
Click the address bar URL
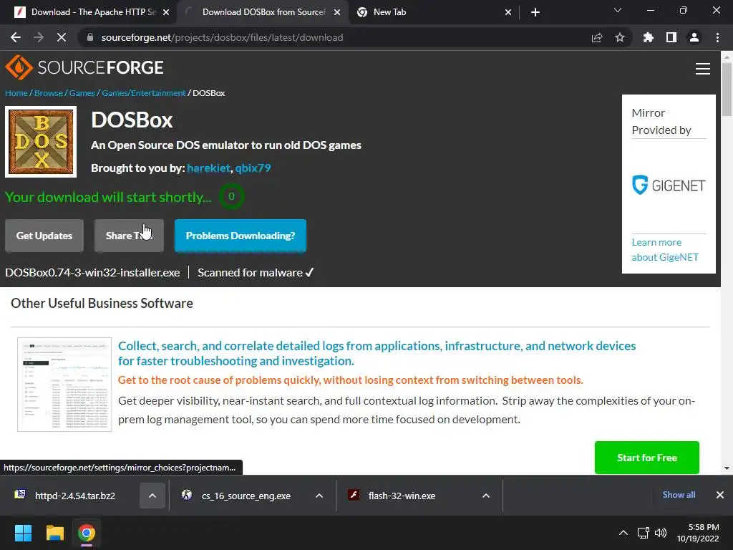click(222, 37)
